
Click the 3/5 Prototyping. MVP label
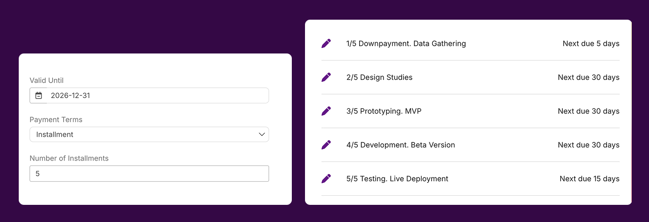click(384, 111)
